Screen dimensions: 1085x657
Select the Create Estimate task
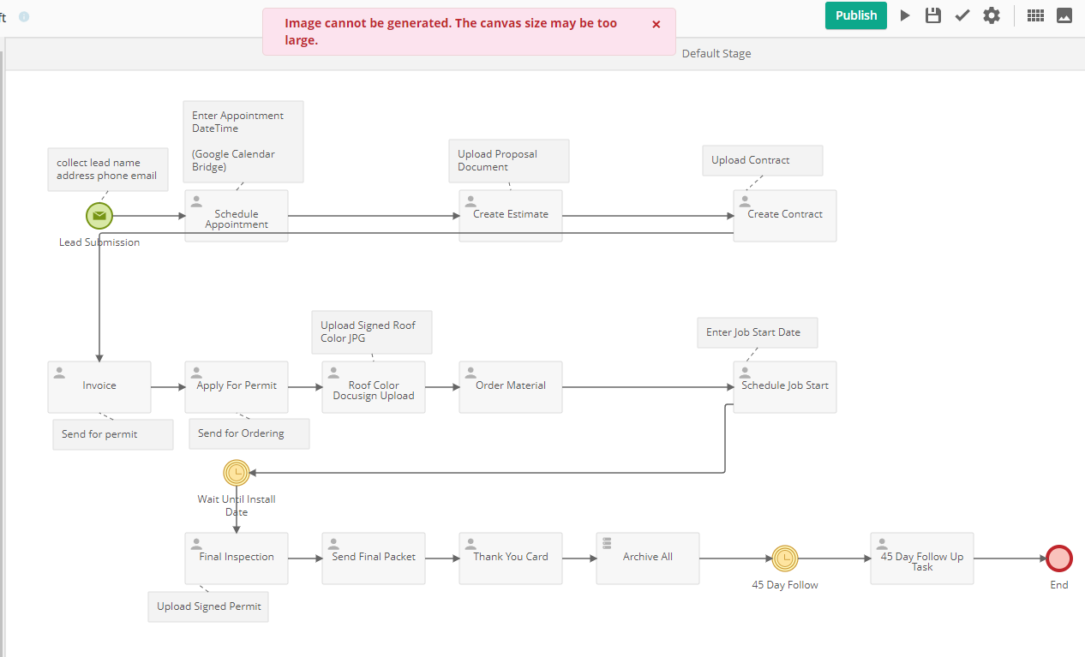[511, 216]
